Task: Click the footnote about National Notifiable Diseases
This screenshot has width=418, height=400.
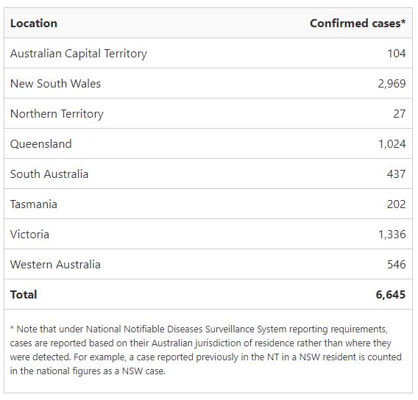Action: point(205,350)
